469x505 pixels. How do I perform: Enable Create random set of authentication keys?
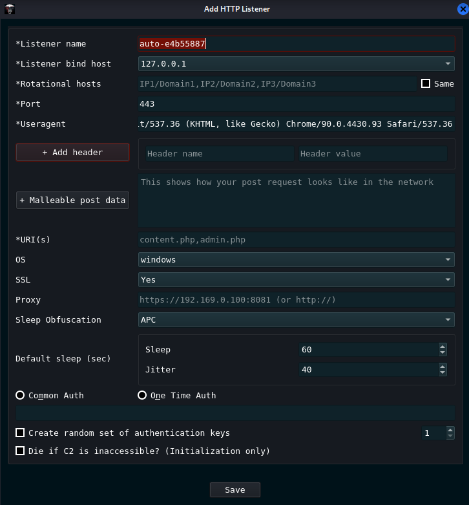pos(21,433)
